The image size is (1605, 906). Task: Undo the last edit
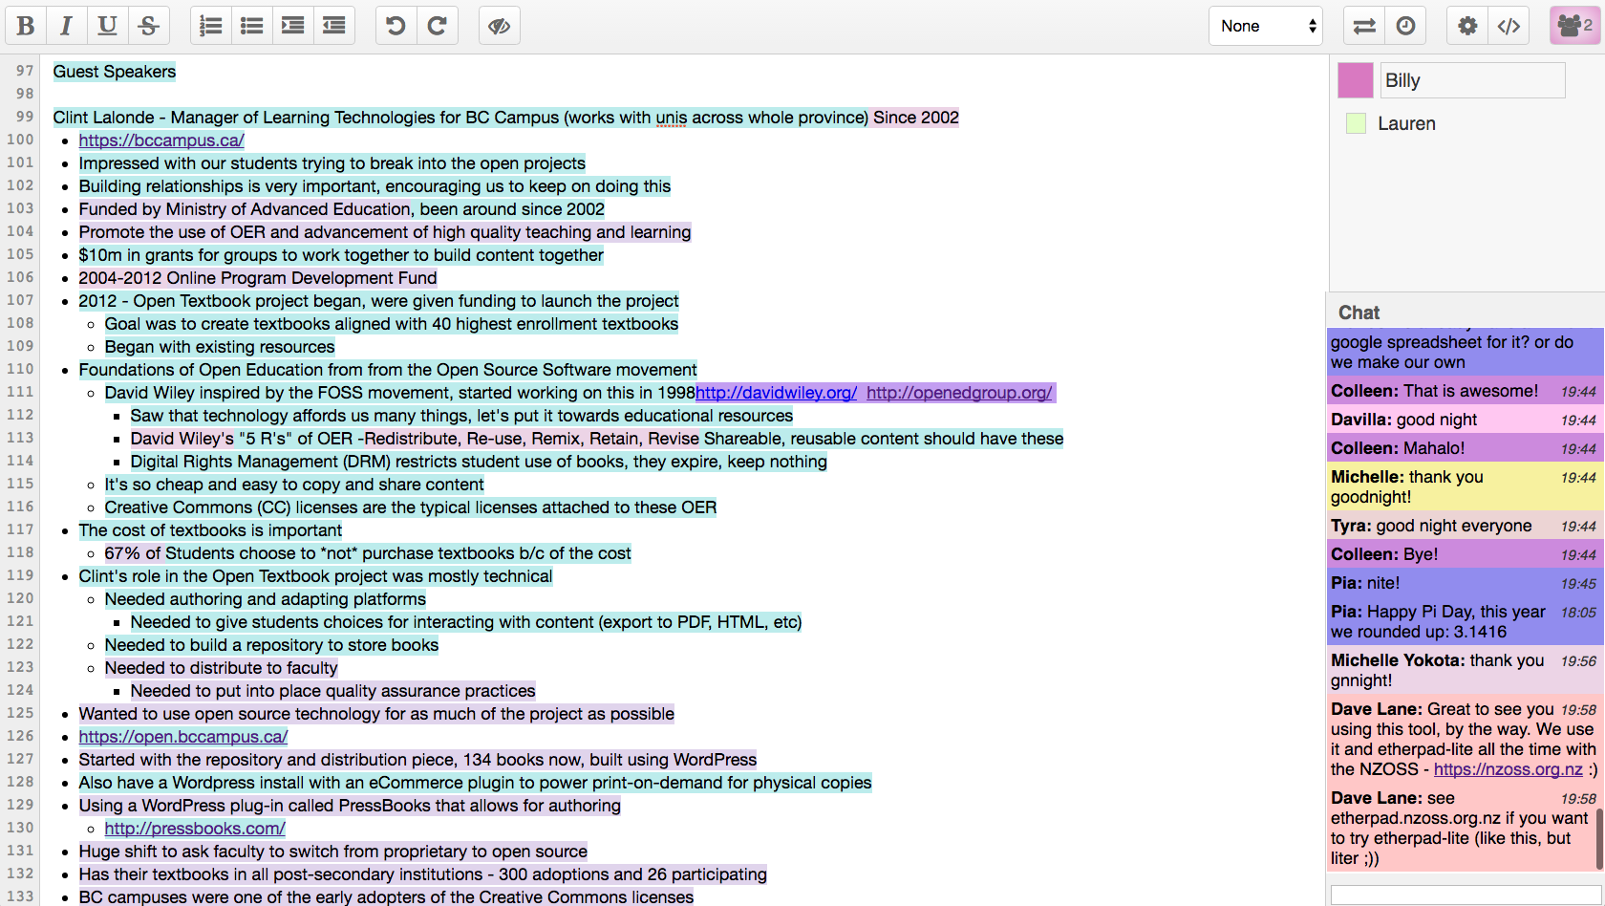point(396,26)
